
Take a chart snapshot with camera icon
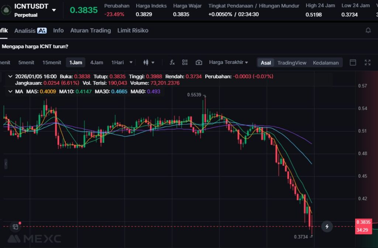tap(199, 62)
